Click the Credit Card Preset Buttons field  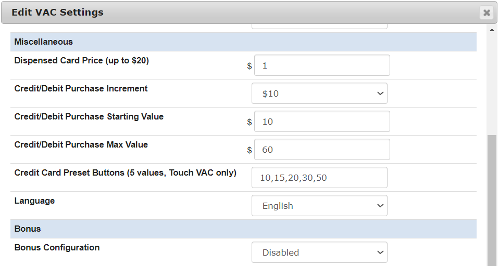tap(319, 178)
